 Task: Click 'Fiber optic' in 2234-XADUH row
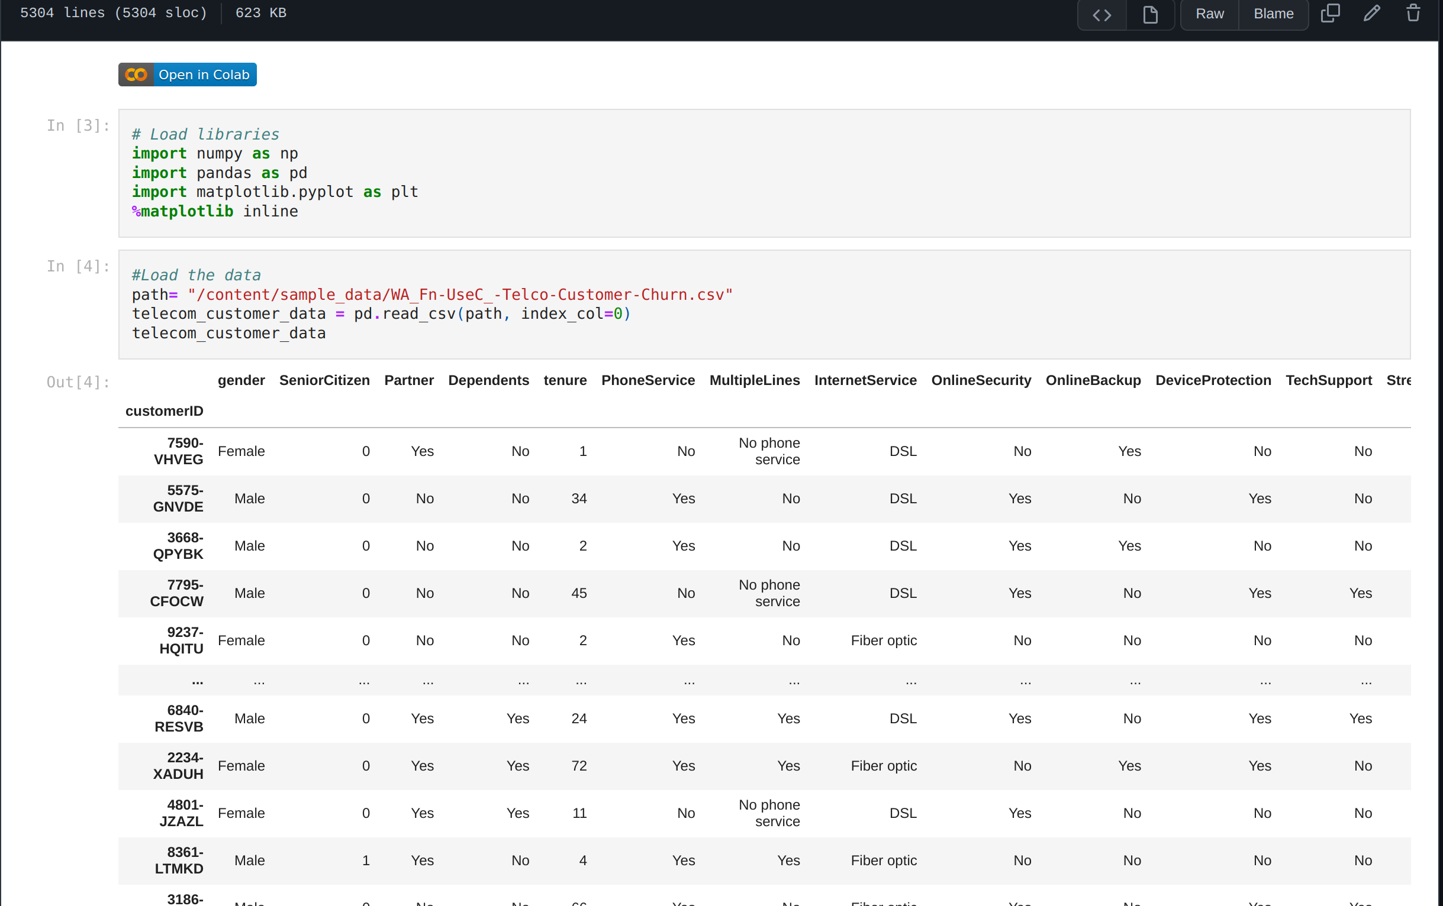[884, 766]
